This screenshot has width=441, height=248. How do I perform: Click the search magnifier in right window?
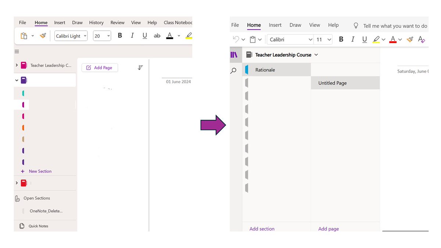point(233,71)
